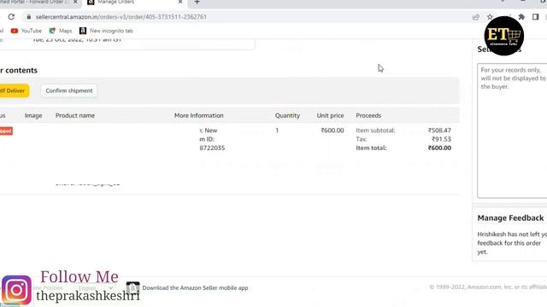The image size is (547, 307).
Task: Open the share page icon in address bar
Action: click(476, 17)
